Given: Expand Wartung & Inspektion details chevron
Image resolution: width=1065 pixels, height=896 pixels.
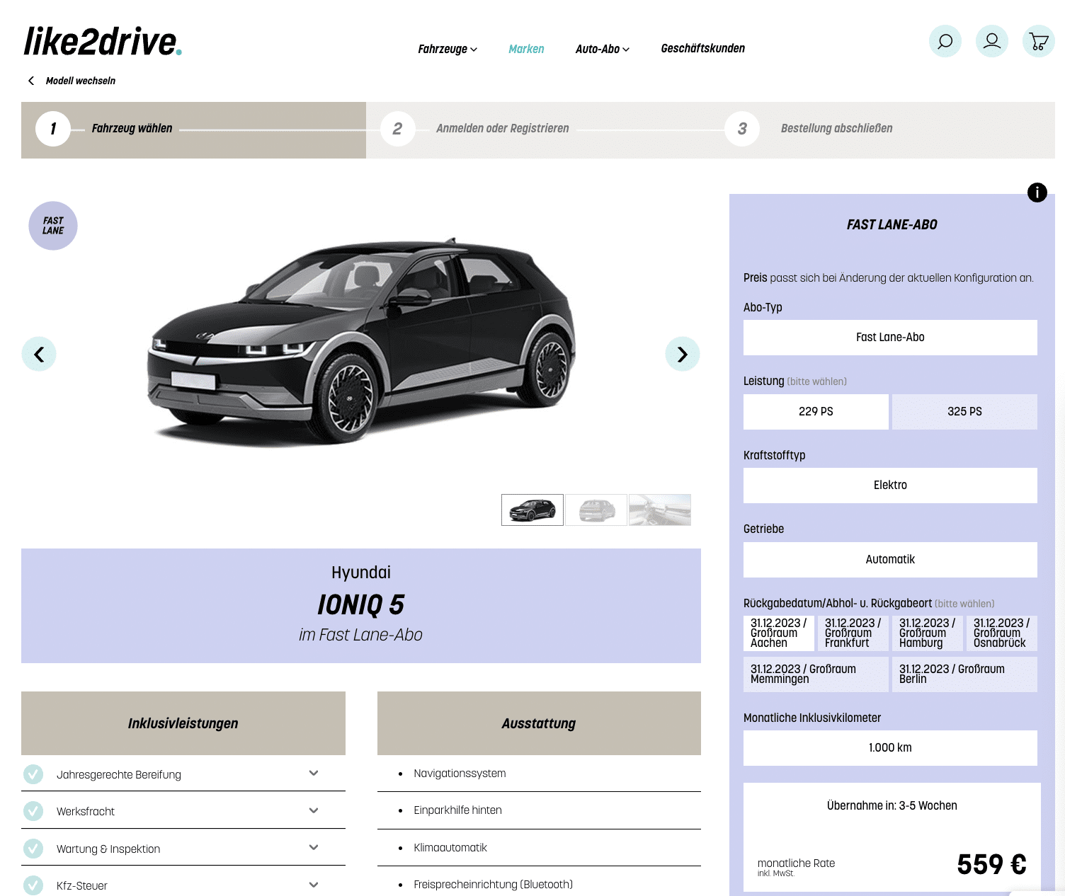Looking at the screenshot, I should (314, 847).
